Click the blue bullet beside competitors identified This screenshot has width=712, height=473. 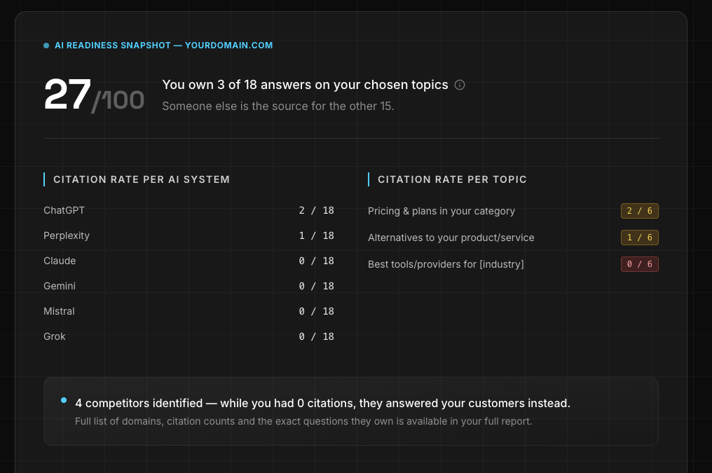click(64, 400)
